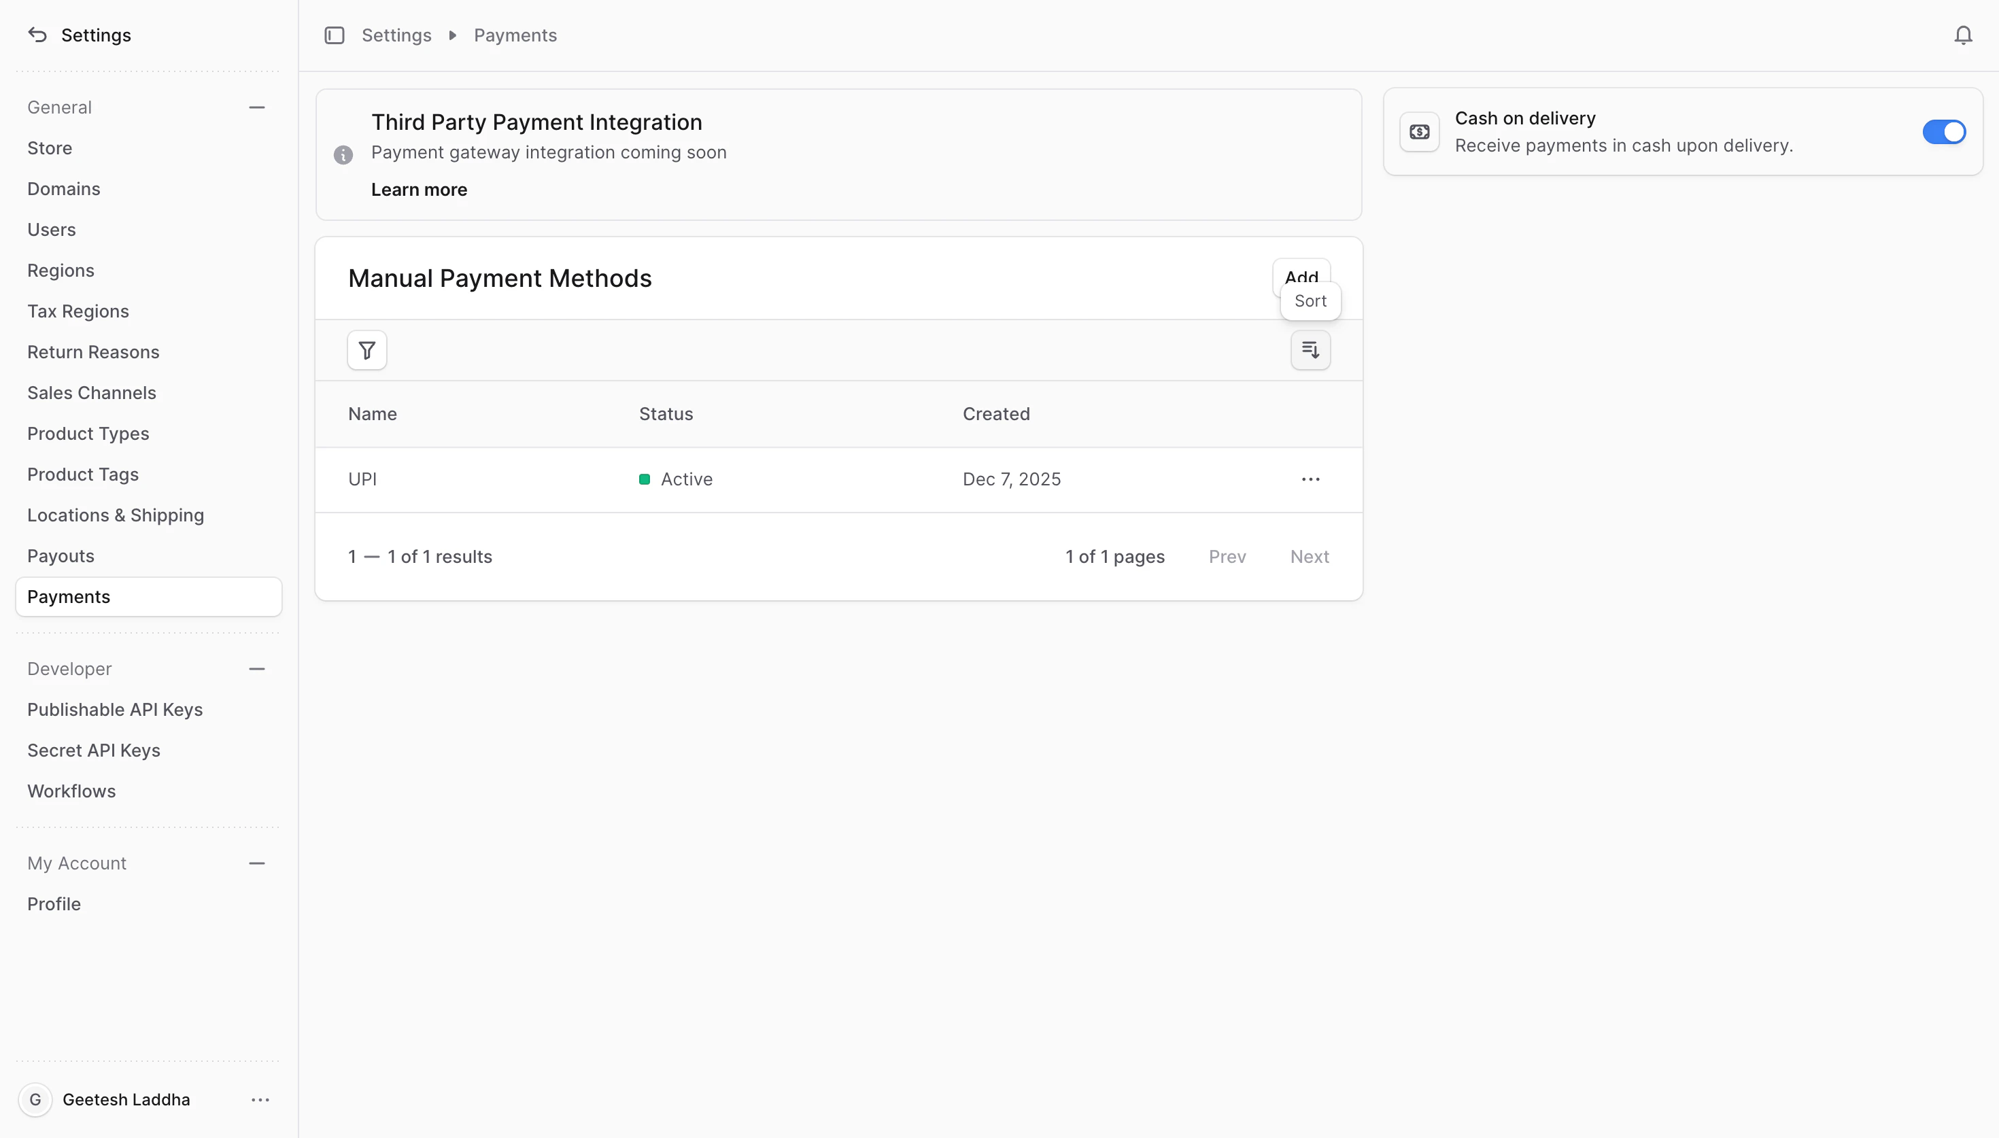Click Settings in the breadcrumb
The image size is (1999, 1138).
click(x=396, y=35)
